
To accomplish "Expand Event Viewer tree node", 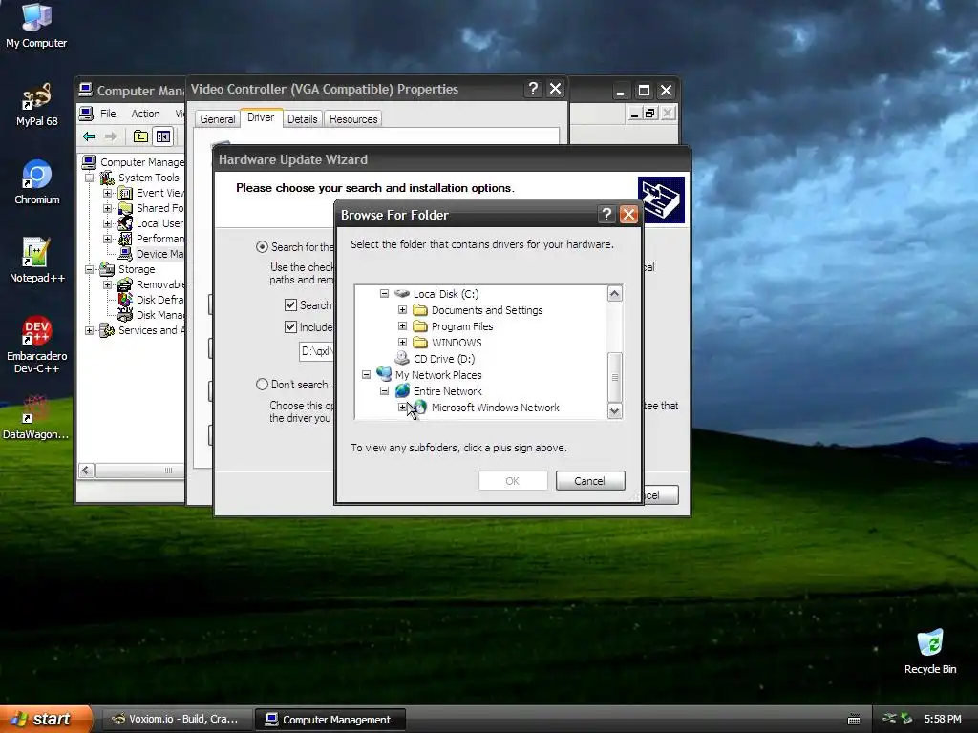I will [x=107, y=193].
